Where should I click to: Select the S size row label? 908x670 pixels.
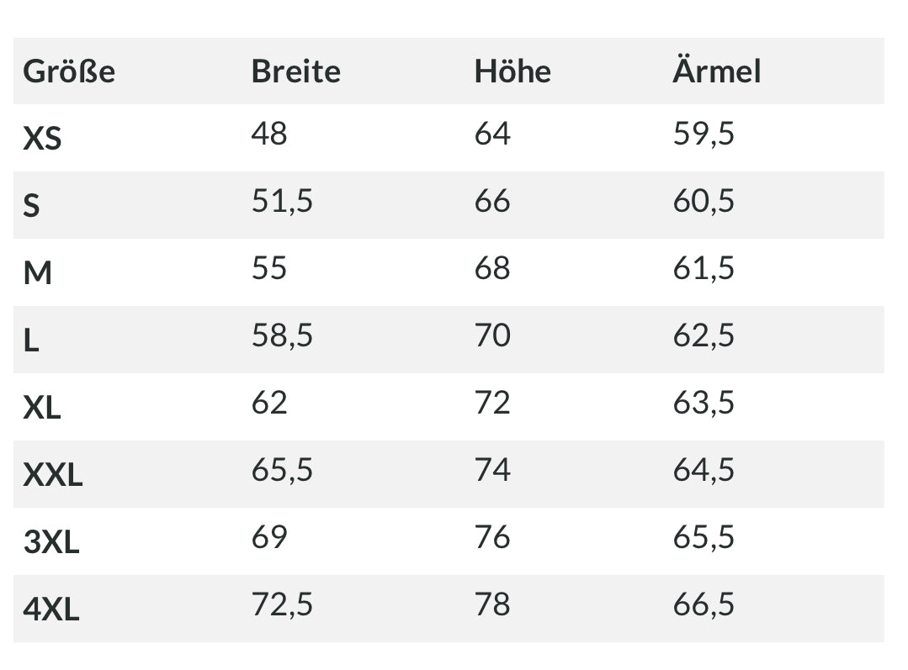pos(31,206)
